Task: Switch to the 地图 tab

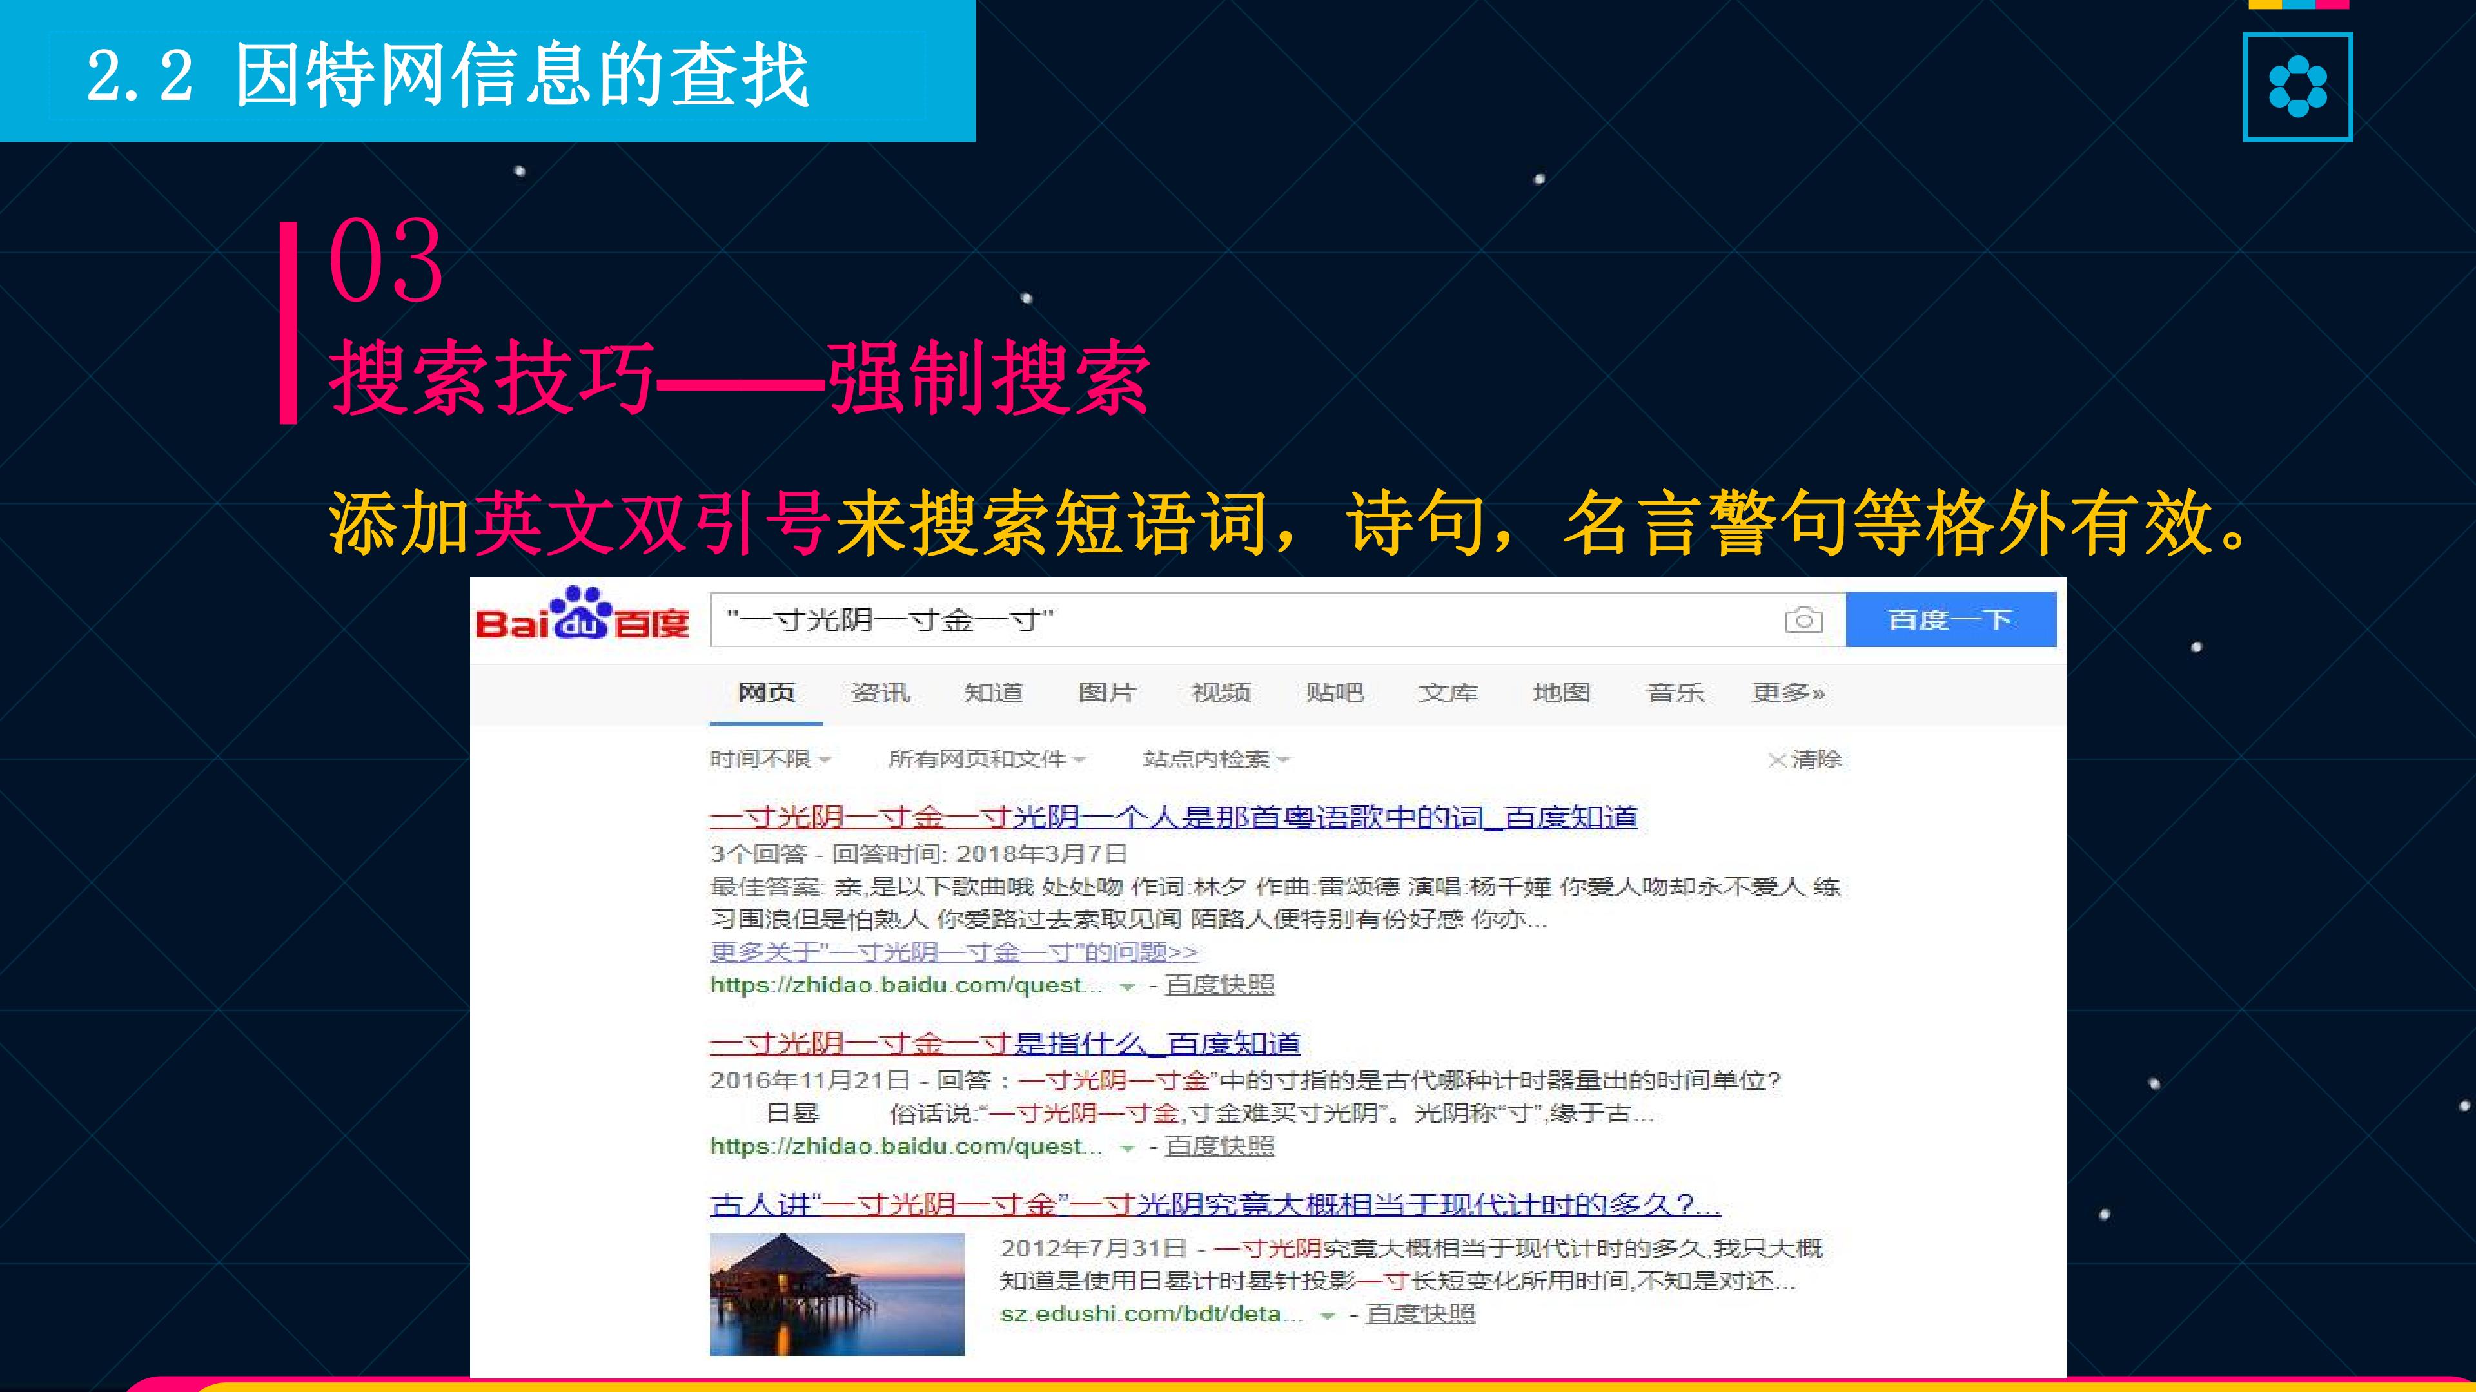Action: [1561, 693]
